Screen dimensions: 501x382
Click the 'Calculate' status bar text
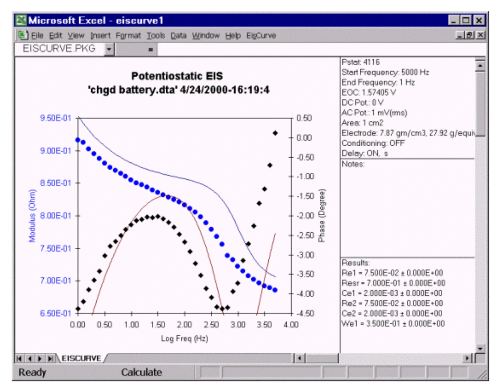141,372
